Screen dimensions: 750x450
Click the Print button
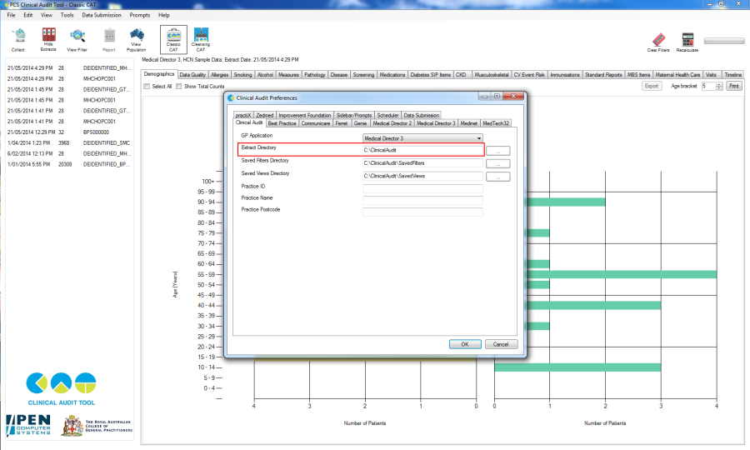734,86
